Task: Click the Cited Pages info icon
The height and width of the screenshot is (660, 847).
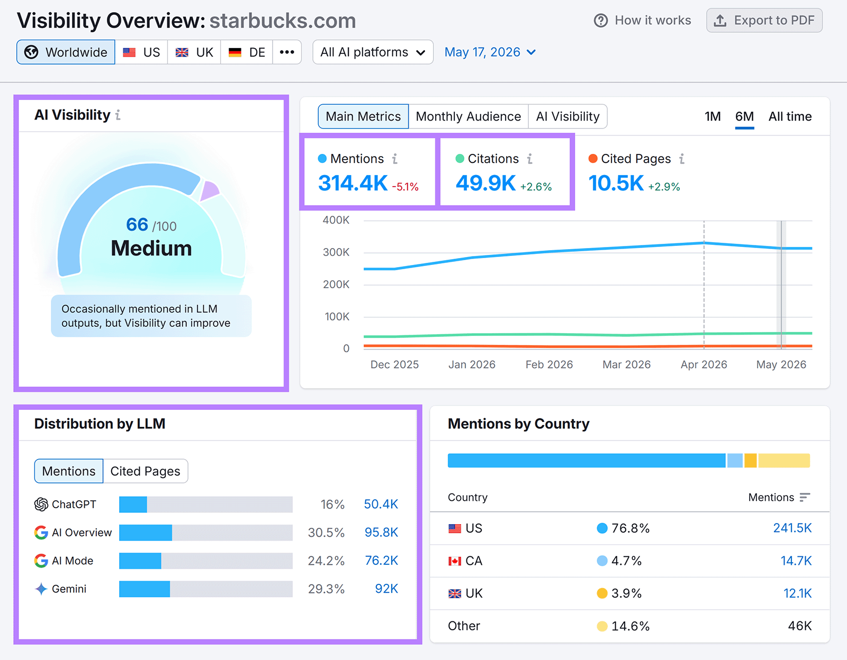Action: click(x=682, y=159)
